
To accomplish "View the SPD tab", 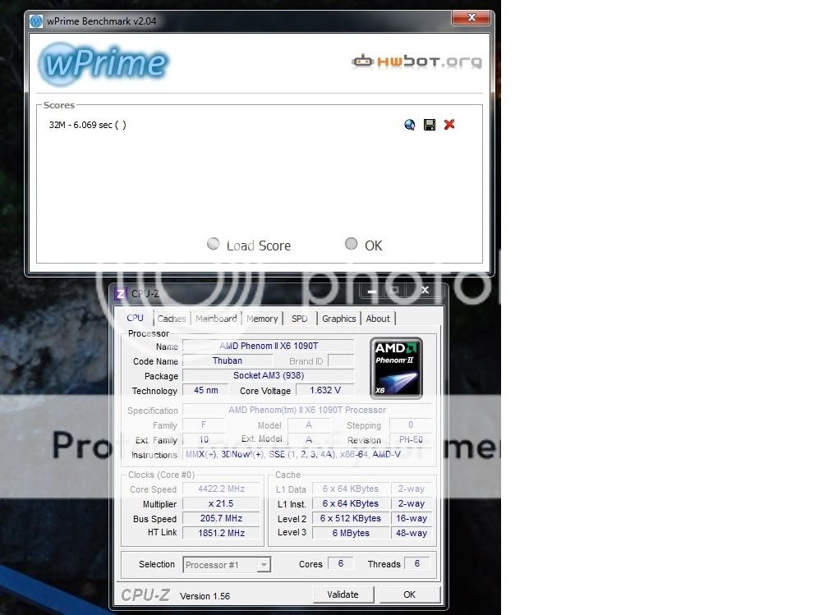I will click(x=299, y=319).
